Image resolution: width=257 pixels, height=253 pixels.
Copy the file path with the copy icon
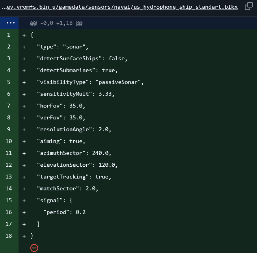[249, 6]
